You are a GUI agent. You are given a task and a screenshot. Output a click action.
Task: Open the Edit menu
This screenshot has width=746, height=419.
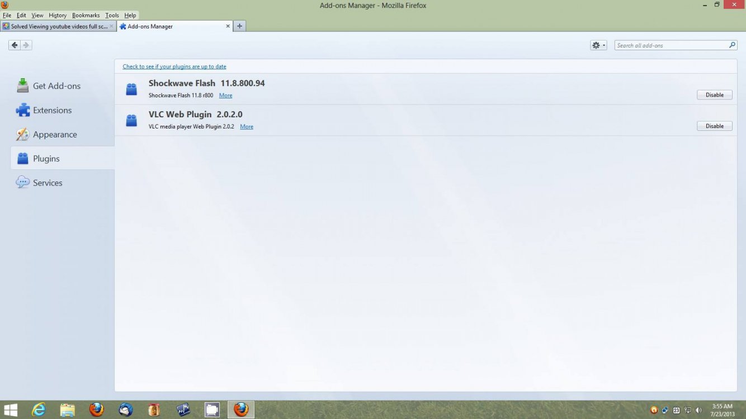pos(21,15)
